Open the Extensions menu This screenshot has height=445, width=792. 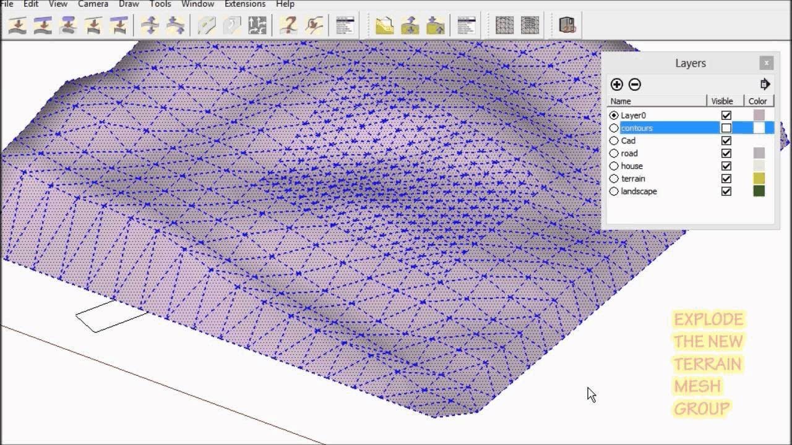point(245,4)
